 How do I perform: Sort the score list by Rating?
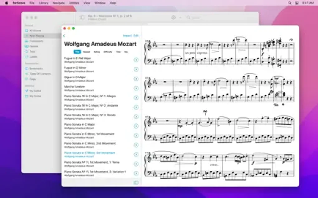pos(97,52)
